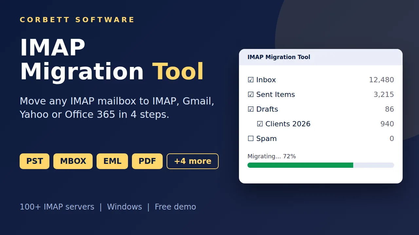419x235 pixels.
Task: Select the PDF format badge
Action: pyautogui.click(x=147, y=161)
